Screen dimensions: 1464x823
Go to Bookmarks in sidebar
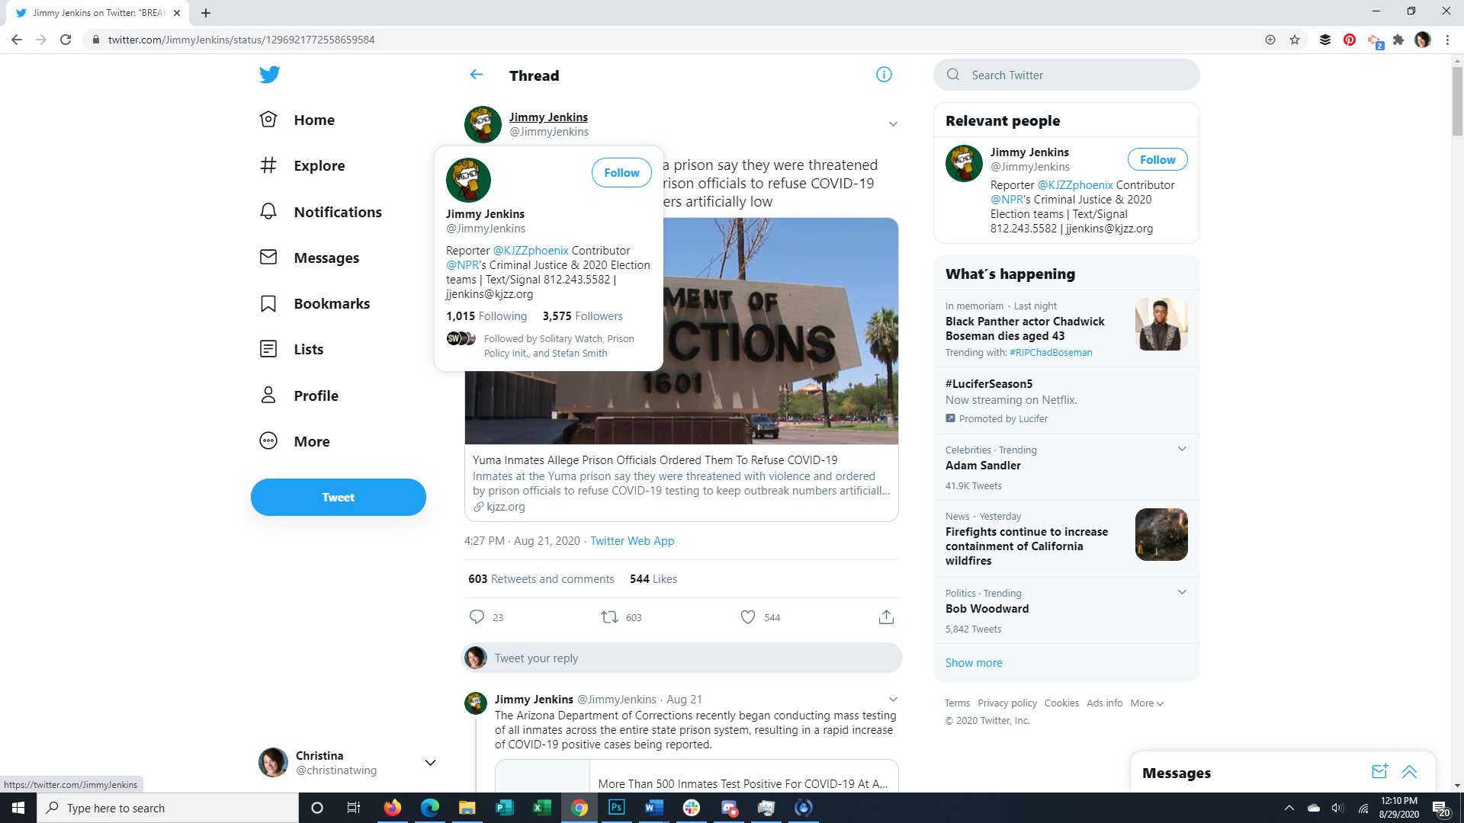click(x=332, y=303)
